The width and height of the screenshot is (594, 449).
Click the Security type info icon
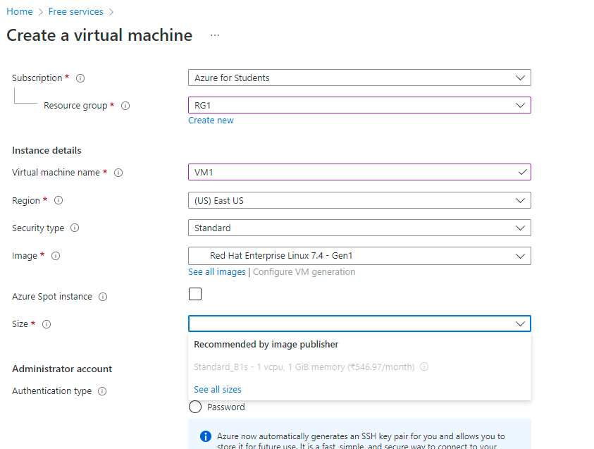point(75,228)
